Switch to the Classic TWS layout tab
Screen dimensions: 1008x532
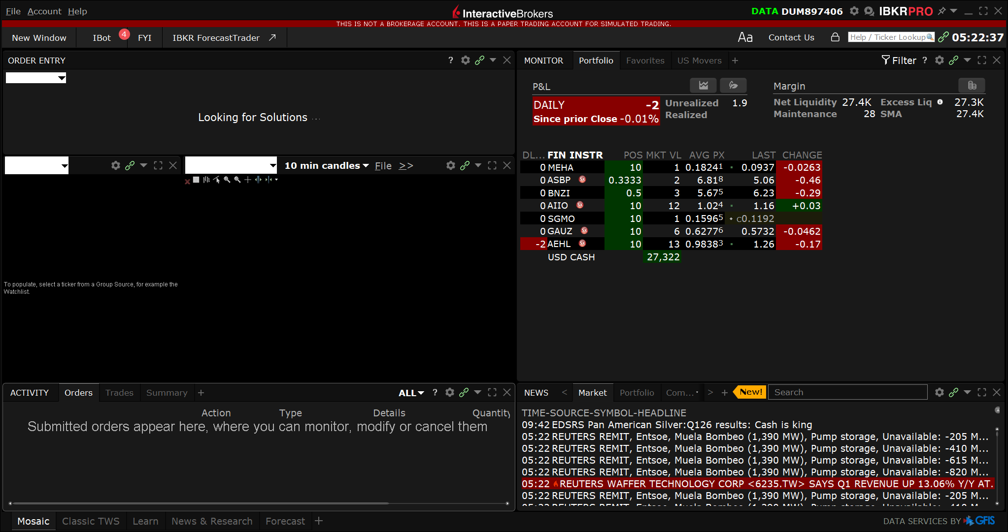coord(91,521)
